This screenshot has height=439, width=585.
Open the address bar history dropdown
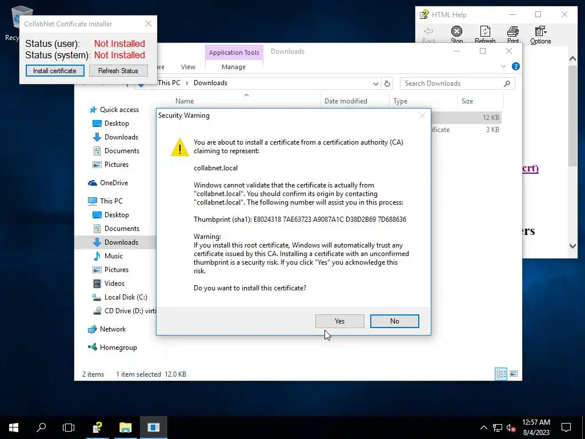[376, 83]
